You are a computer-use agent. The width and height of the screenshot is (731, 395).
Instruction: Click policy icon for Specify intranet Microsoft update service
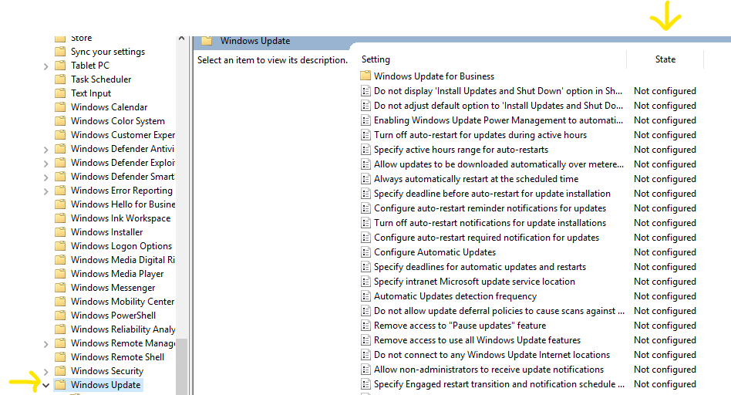click(x=366, y=282)
